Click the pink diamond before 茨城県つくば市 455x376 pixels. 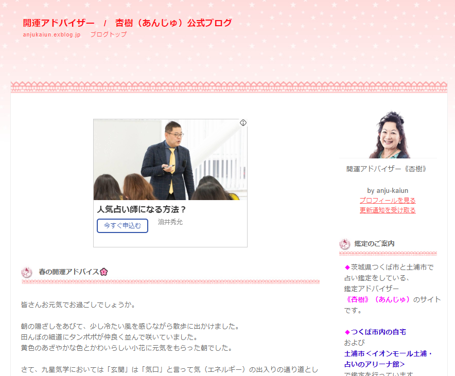point(347,267)
